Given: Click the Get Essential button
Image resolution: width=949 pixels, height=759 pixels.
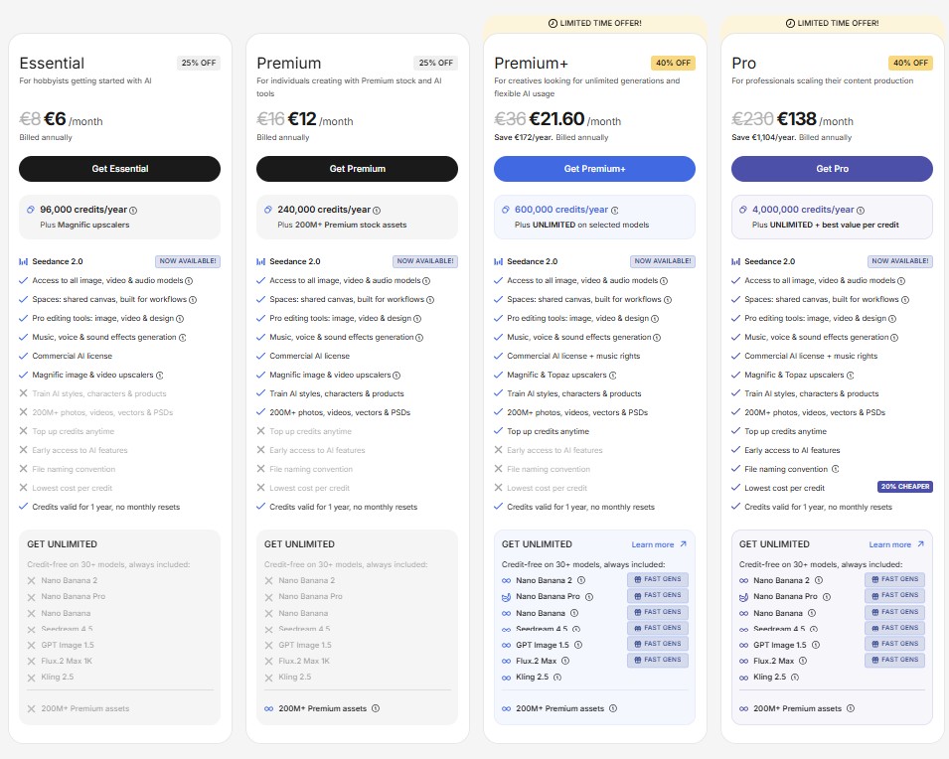Looking at the screenshot, I should (120, 169).
